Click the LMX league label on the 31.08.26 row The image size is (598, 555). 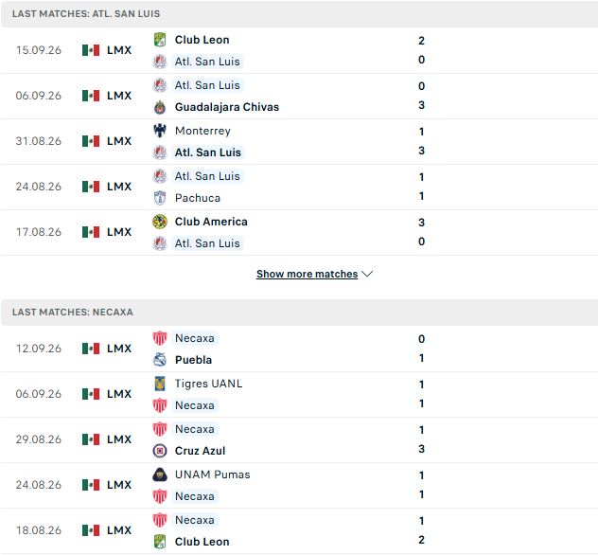119,141
